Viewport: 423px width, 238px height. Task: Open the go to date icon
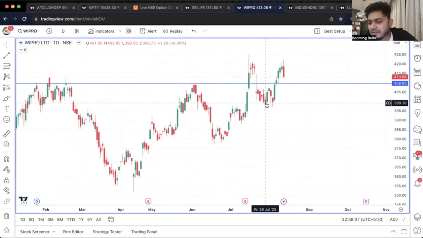point(111,219)
